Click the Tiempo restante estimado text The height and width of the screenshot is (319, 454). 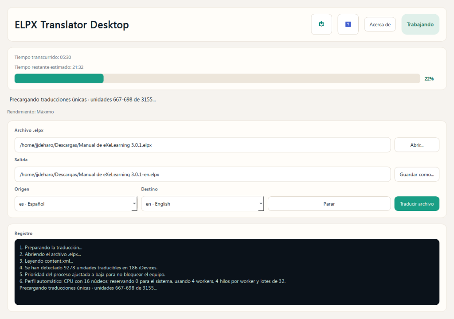(49, 67)
